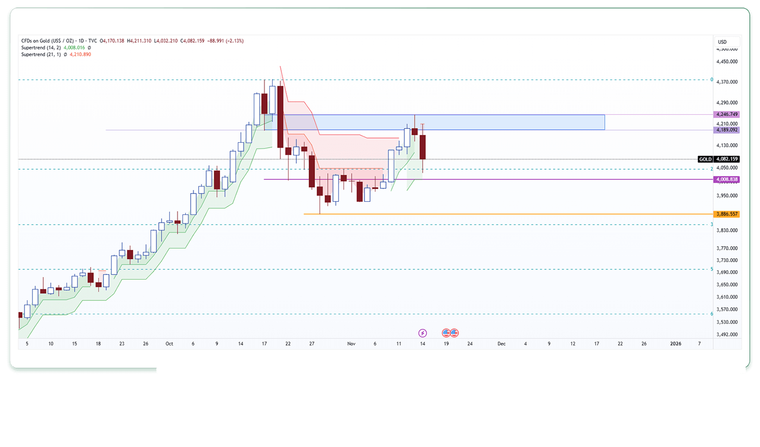Viewport: 760px width, 447px height.
Task: Click the 2026 label on the time axis
Action: tap(675, 343)
